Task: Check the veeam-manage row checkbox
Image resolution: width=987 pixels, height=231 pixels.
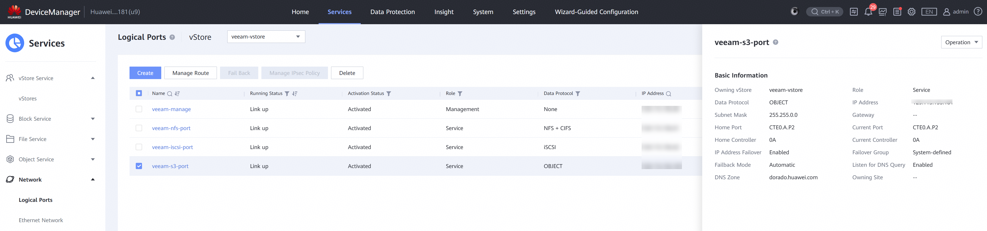Action: (x=139, y=109)
